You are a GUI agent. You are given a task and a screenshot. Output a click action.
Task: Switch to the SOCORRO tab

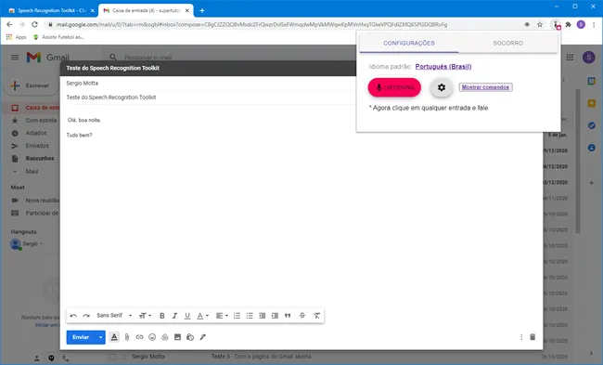point(508,43)
